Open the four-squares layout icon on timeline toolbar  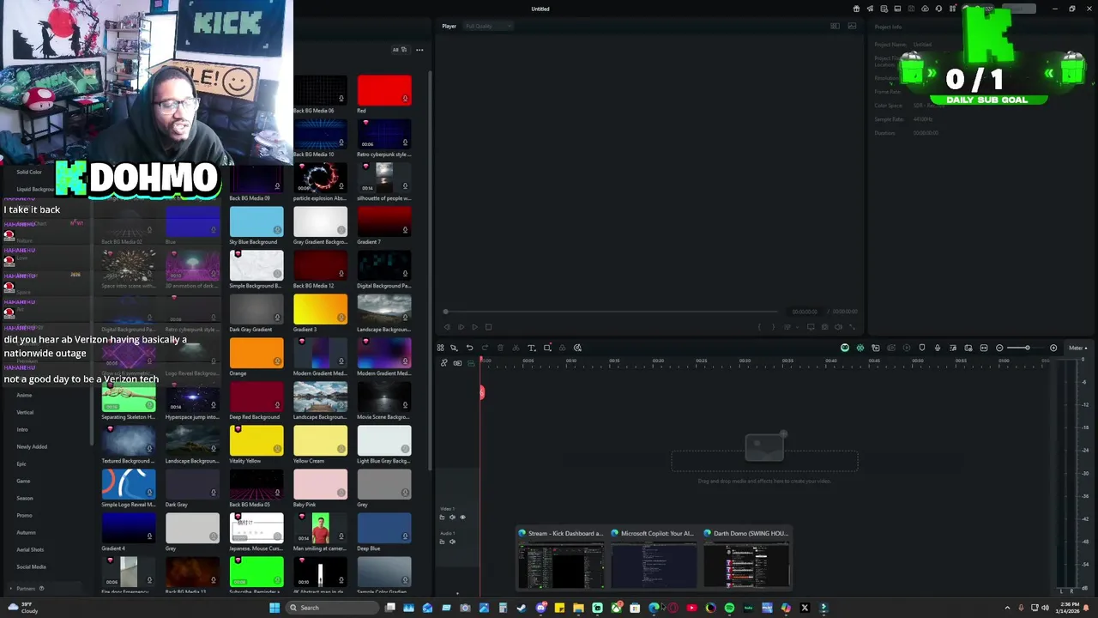[440, 348]
